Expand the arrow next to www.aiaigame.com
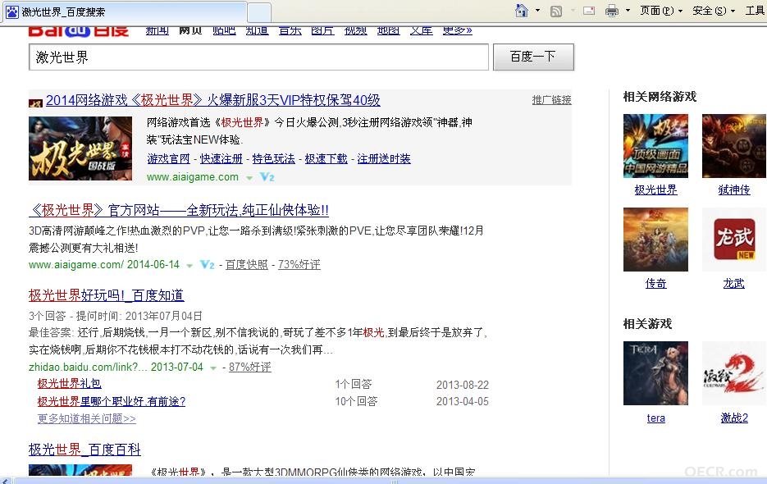The width and height of the screenshot is (767, 484). 249,178
